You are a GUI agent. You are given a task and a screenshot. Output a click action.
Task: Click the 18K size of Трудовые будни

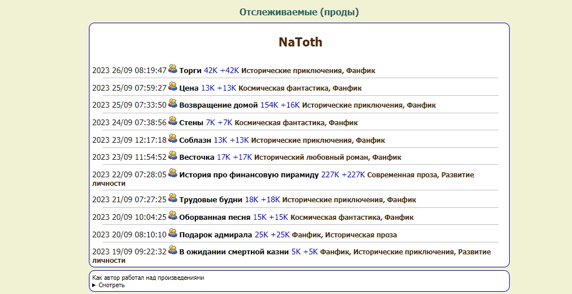[x=251, y=199]
